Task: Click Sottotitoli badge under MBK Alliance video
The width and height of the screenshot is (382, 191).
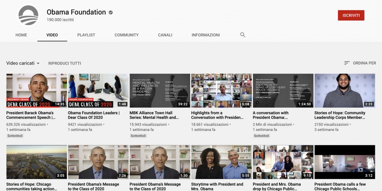Action: pyautogui.click(x=138, y=136)
